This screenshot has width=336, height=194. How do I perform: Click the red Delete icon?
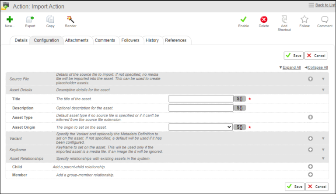click(x=264, y=19)
